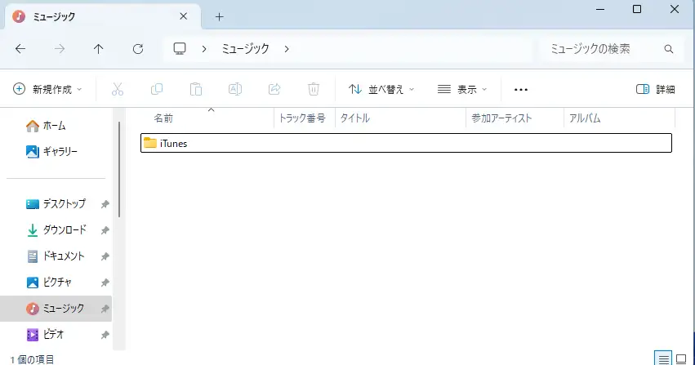Click the Cut scissors icon
The width and height of the screenshot is (695, 365).
pyautogui.click(x=118, y=89)
